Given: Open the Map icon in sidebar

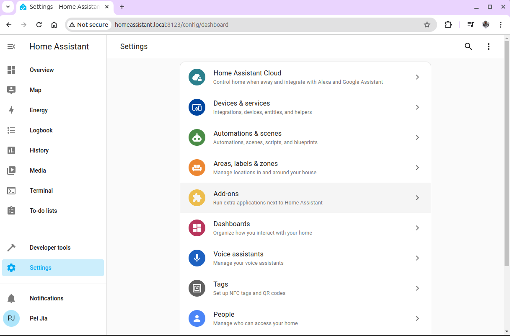Looking at the screenshot, I should click(11, 90).
